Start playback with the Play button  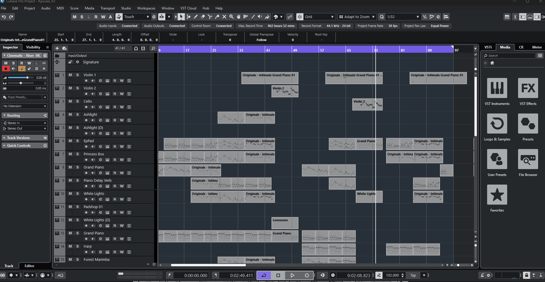tap(292, 275)
